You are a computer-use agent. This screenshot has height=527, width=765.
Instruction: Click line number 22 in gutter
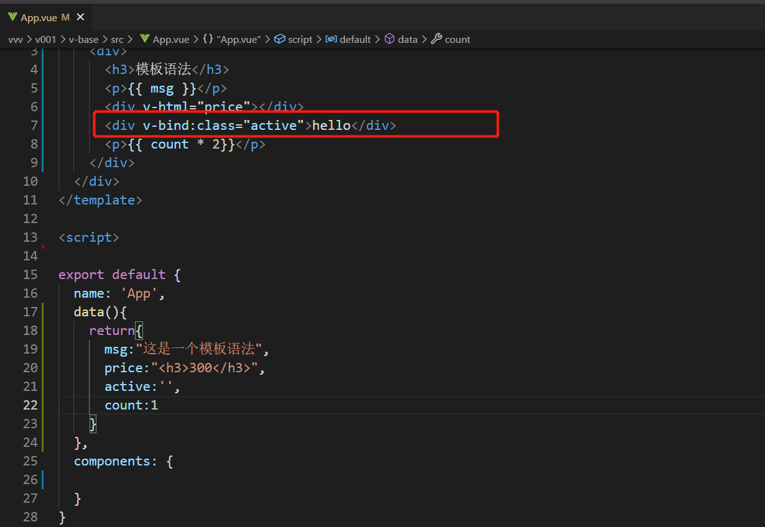(30, 405)
